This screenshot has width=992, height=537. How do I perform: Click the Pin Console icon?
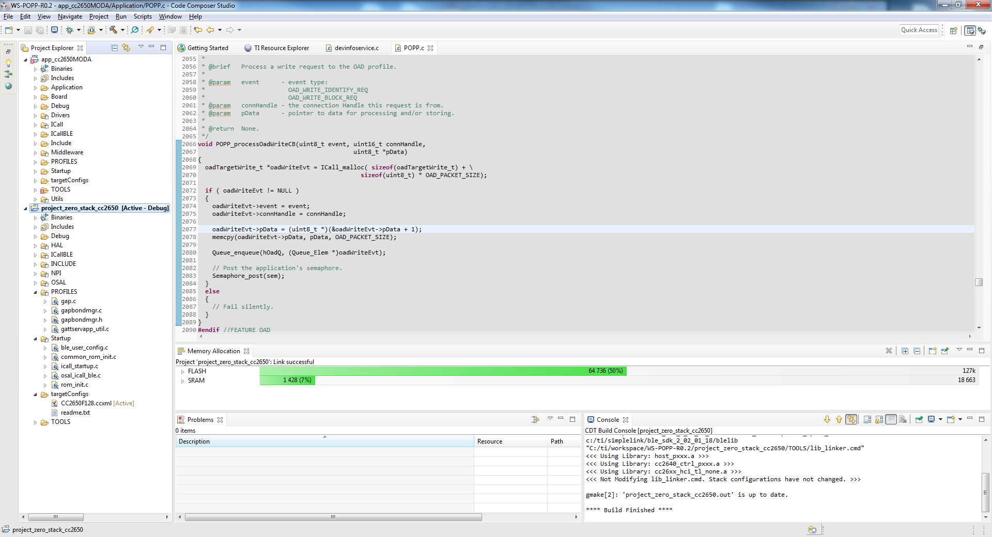[x=919, y=420]
